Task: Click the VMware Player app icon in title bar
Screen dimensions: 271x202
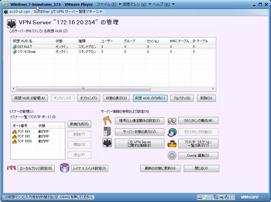Action: 5,4
